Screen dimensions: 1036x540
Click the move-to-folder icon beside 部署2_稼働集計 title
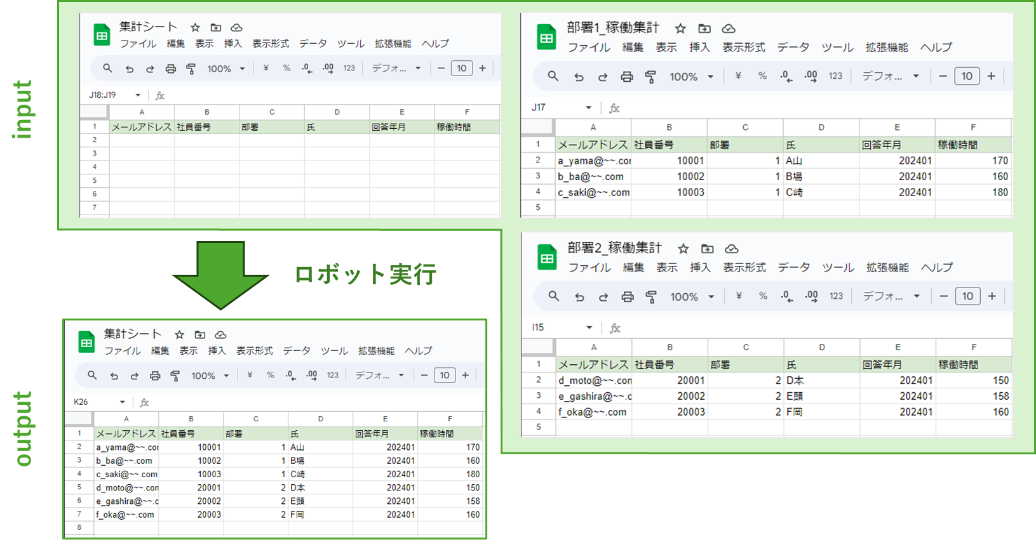(707, 249)
